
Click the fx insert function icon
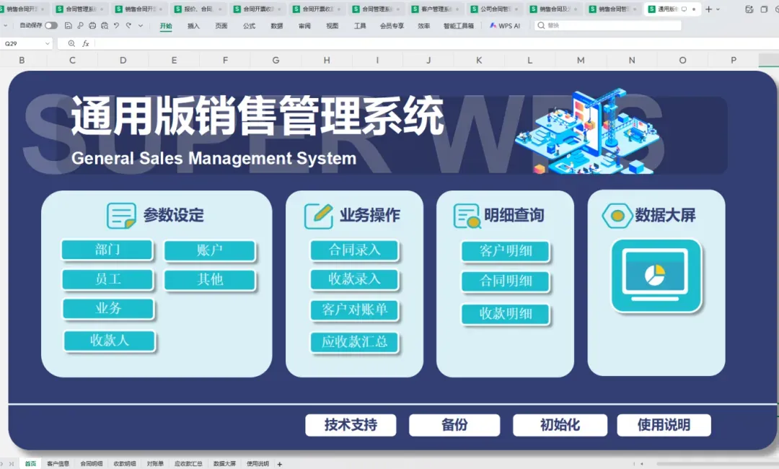85,44
